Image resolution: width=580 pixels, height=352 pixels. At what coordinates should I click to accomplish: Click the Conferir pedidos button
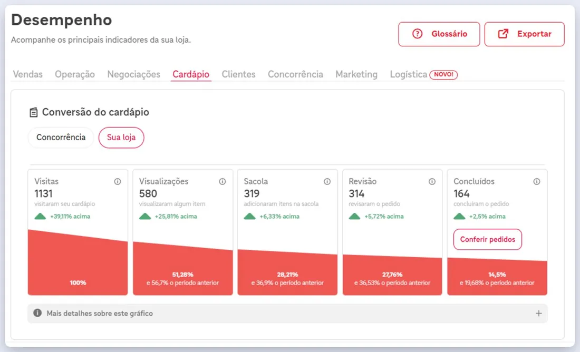[x=488, y=239]
